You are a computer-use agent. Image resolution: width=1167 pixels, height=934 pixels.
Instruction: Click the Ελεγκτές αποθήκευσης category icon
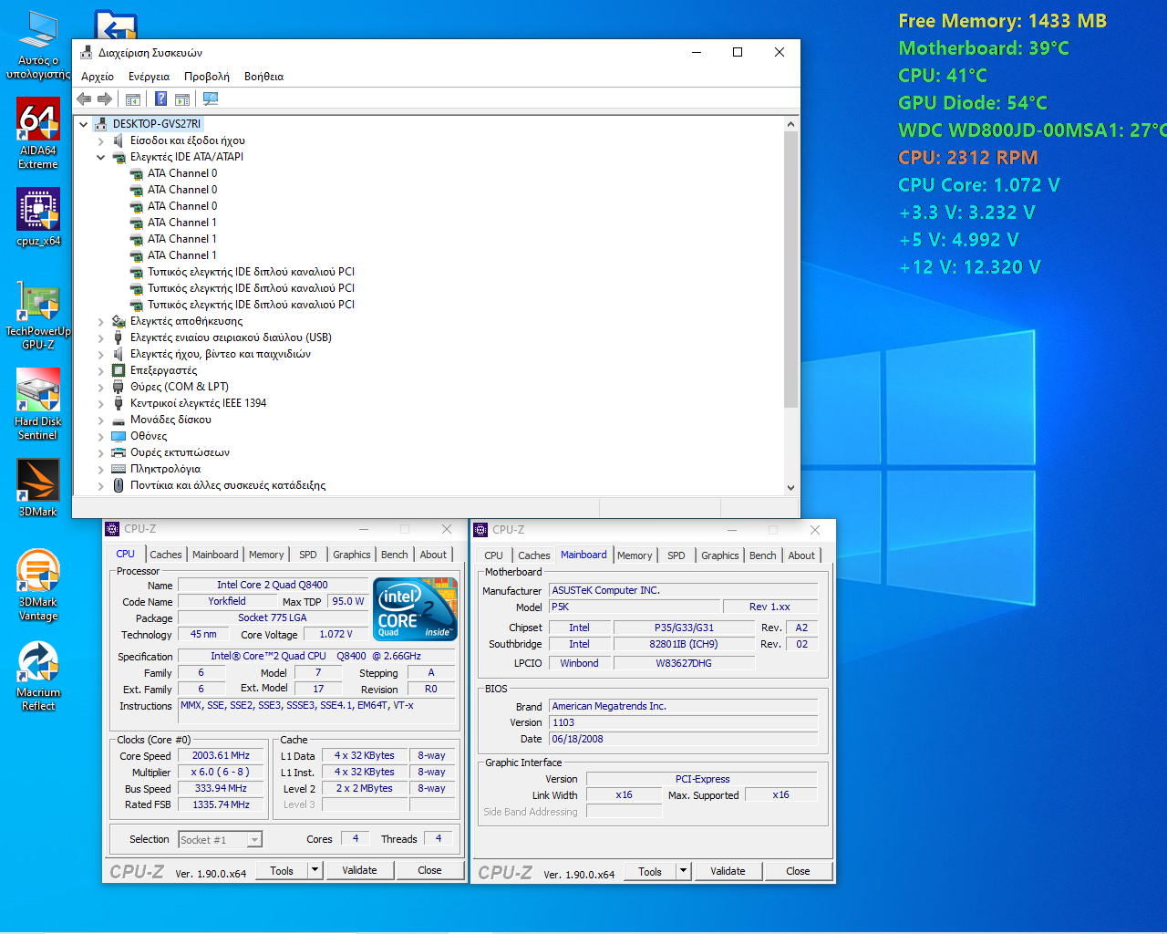click(119, 321)
